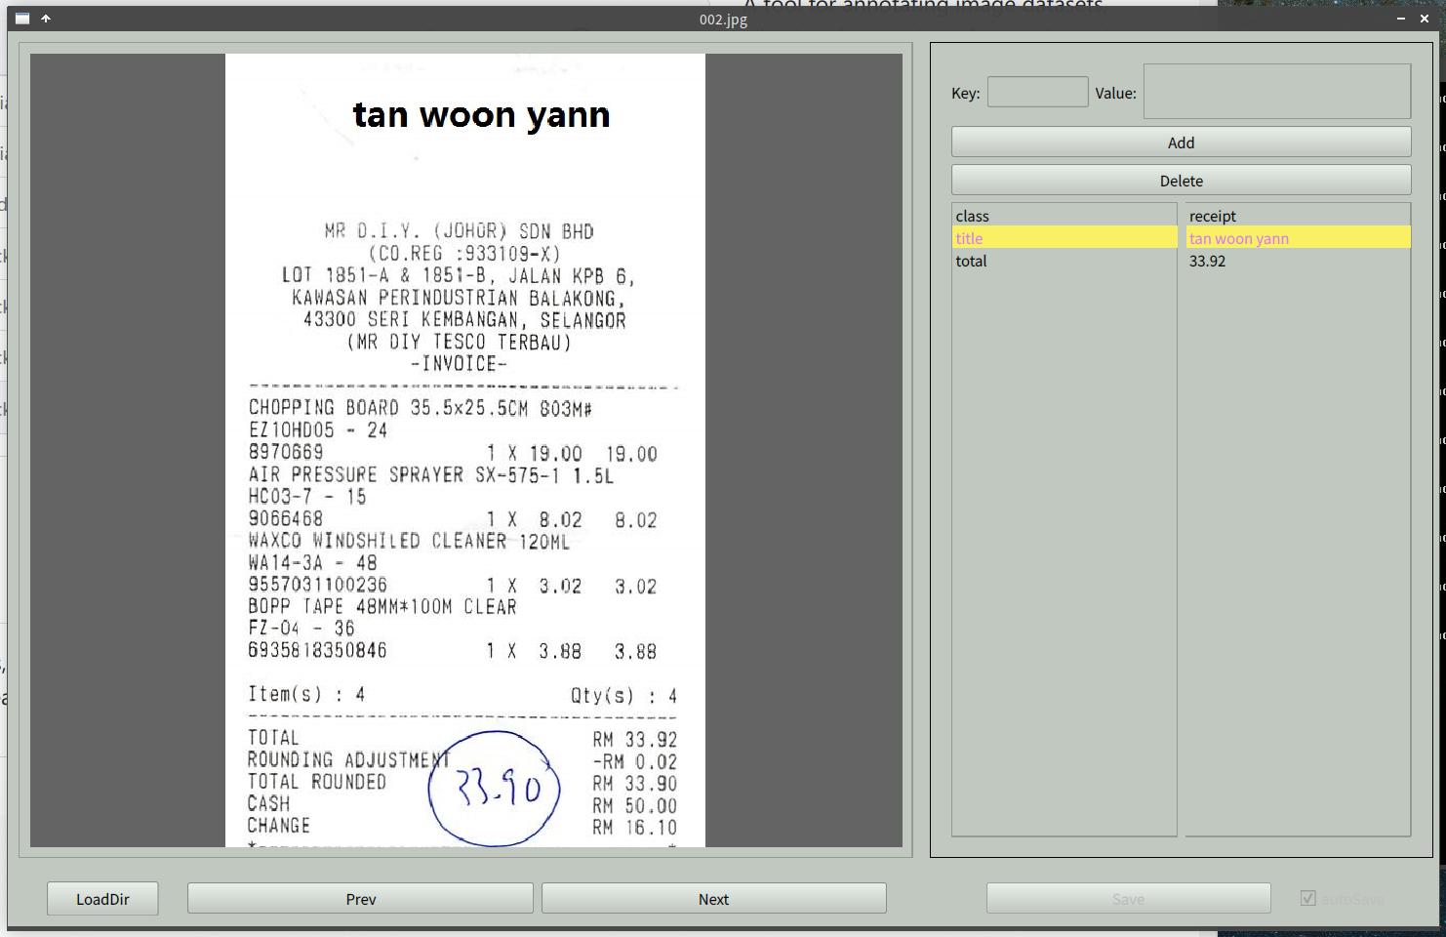Select the 'class' key row
Viewport: 1446px width, 937px height.
(1064, 216)
